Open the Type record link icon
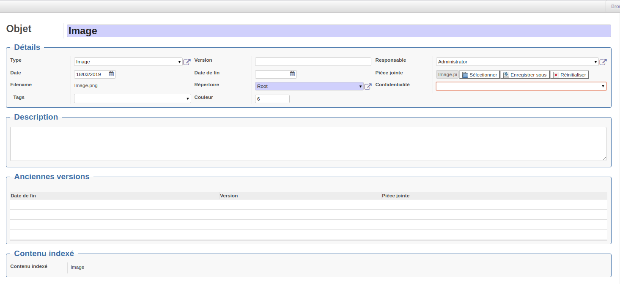This screenshot has width=620, height=284. coord(187,62)
